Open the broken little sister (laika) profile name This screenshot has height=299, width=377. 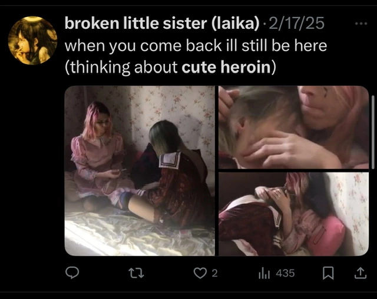click(x=162, y=23)
